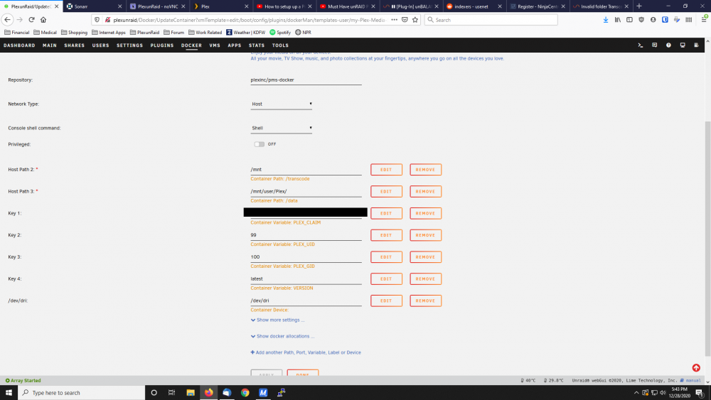The image size is (711, 400).
Task: Open the Apps menu
Action: click(235, 45)
